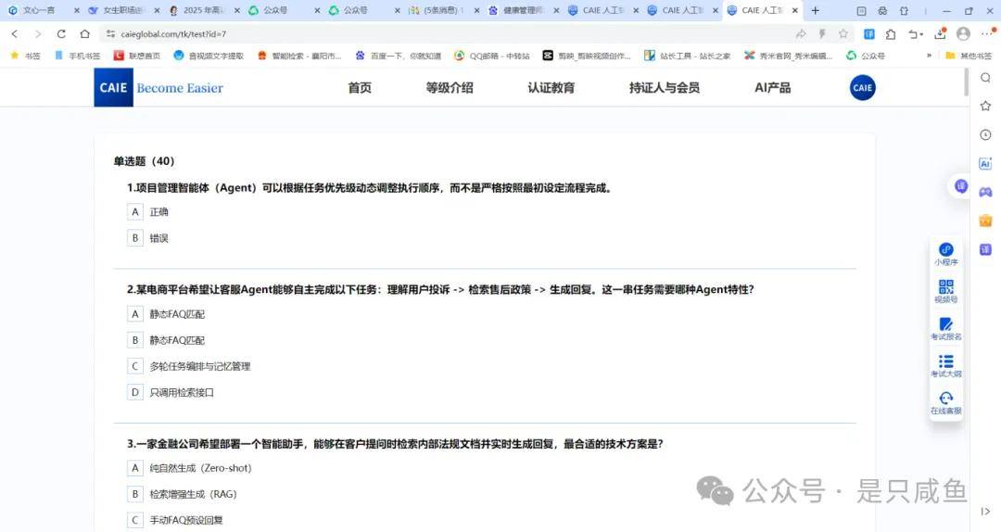The image size is (1001, 532).
Task: Open the sidebar favorites star icon
Action: tap(985, 106)
